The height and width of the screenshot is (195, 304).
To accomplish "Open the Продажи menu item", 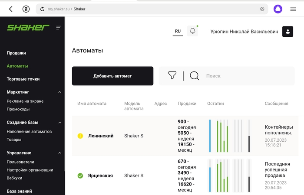I will point(17,53).
